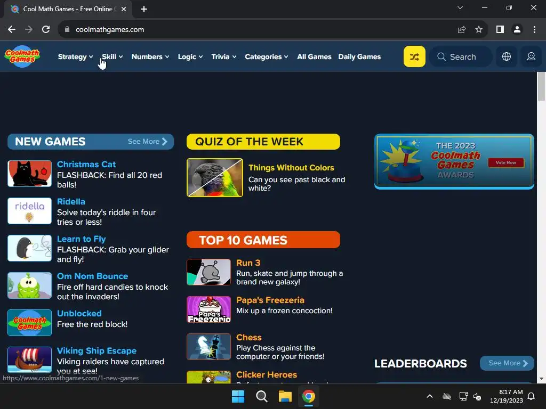Open Chrome's three-dot menu
Viewport: 546px width, 409px height.
click(x=534, y=30)
